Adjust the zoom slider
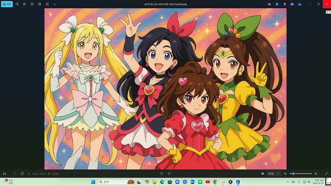 pos(301,174)
